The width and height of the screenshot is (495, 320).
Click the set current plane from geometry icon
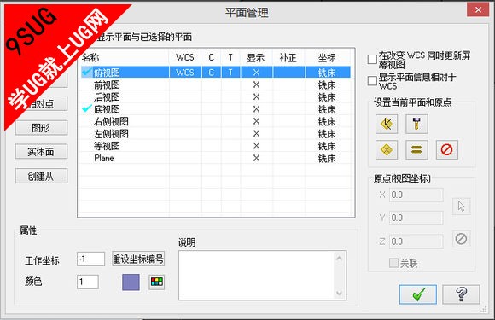(387, 124)
